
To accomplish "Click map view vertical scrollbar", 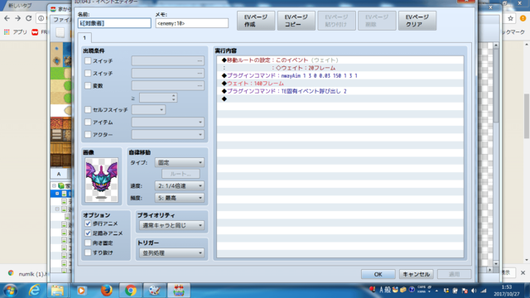I will tap(496, 154).
